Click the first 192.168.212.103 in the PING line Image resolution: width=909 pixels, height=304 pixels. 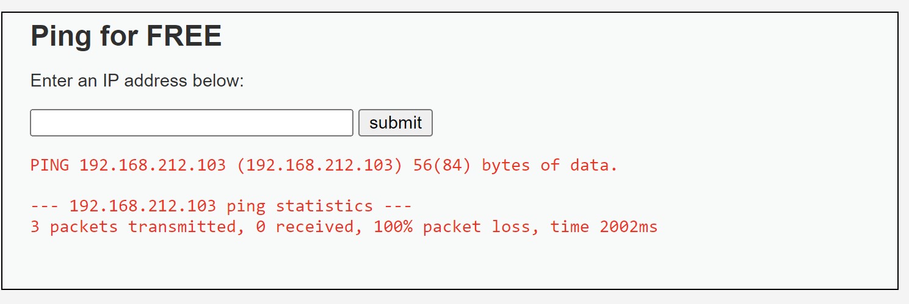(152, 165)
